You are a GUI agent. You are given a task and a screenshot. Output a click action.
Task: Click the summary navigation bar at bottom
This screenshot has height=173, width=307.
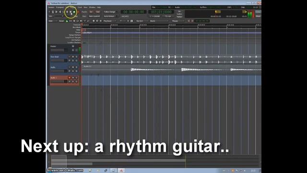[154, 161]
